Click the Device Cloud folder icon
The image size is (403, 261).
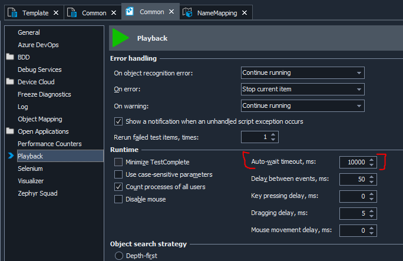[x=10, y=81]
